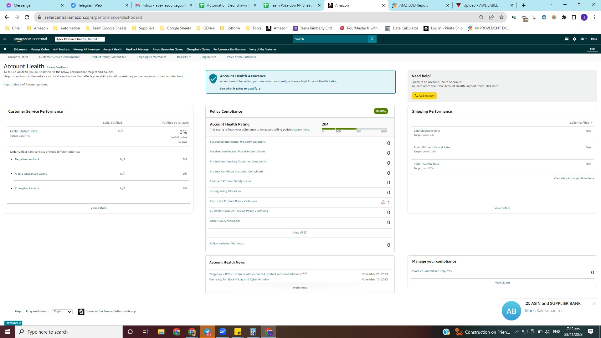Viewport: 601px width, 338px height.
Task: Open Telegram from the taskbar
Action: [207, 332]
